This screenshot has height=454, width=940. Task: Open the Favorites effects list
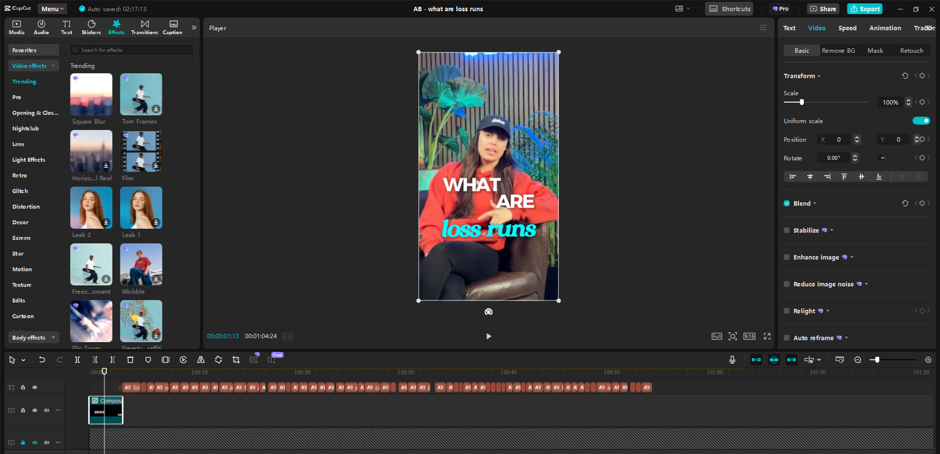coord(34,50)
